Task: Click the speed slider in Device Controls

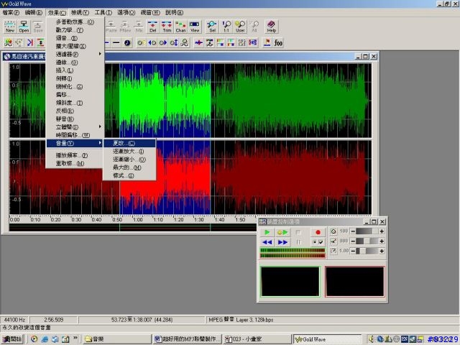Action: pyautogui.click(x=367, y=251)
